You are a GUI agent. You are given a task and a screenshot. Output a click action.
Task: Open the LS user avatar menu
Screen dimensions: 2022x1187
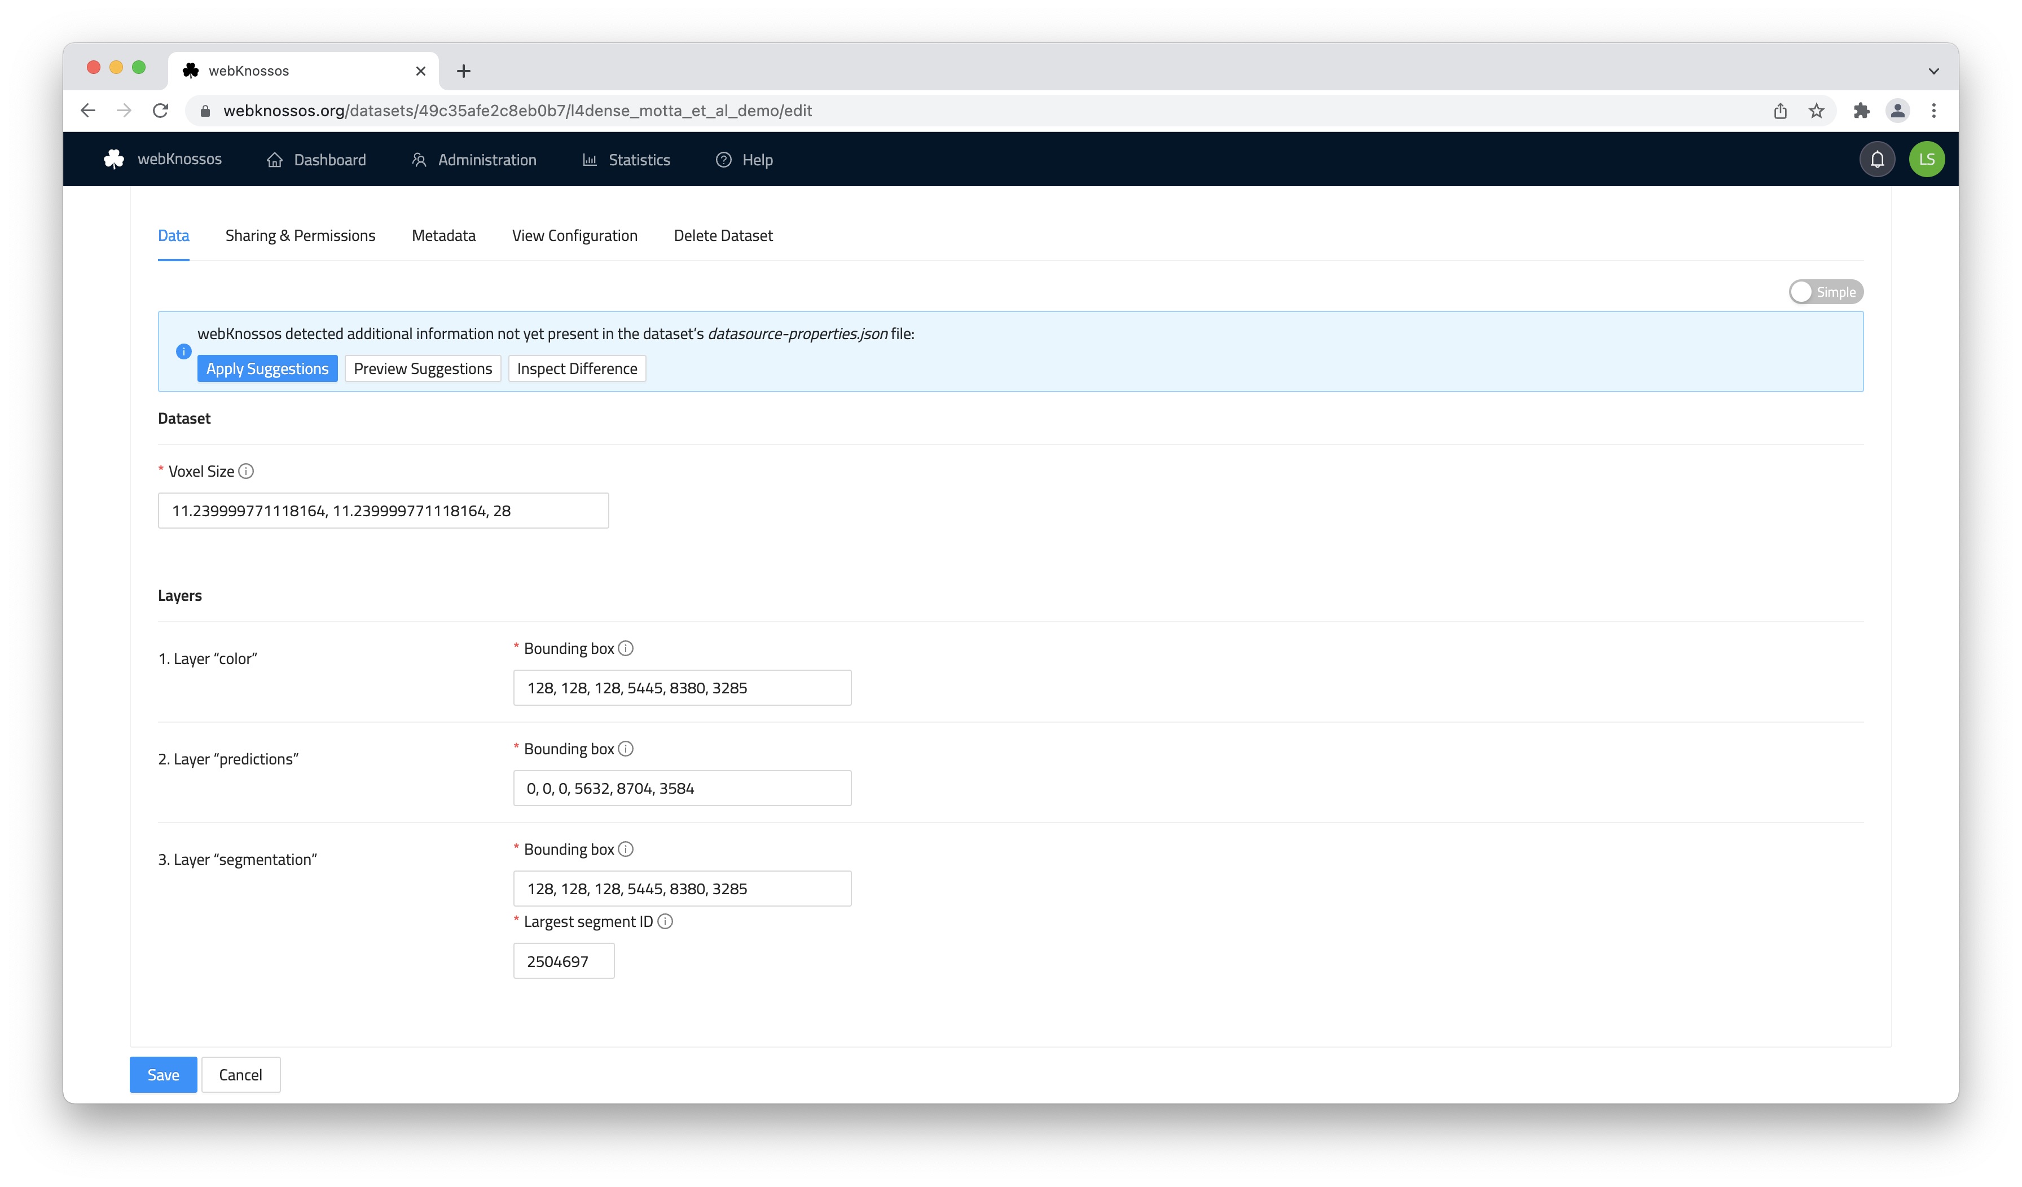(x=1927, y=159)
